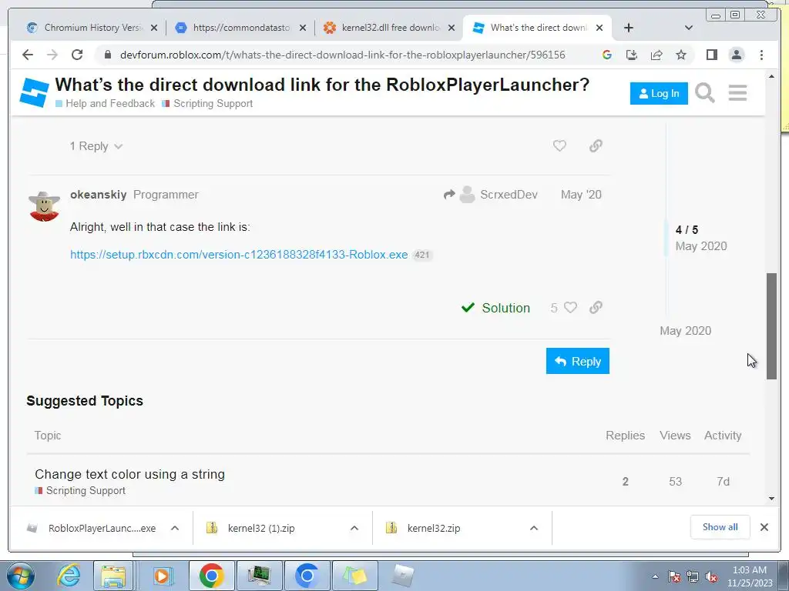Click the 4 / 5 timeline position
This screenshot has width=789, height=591.
point(687,229)
